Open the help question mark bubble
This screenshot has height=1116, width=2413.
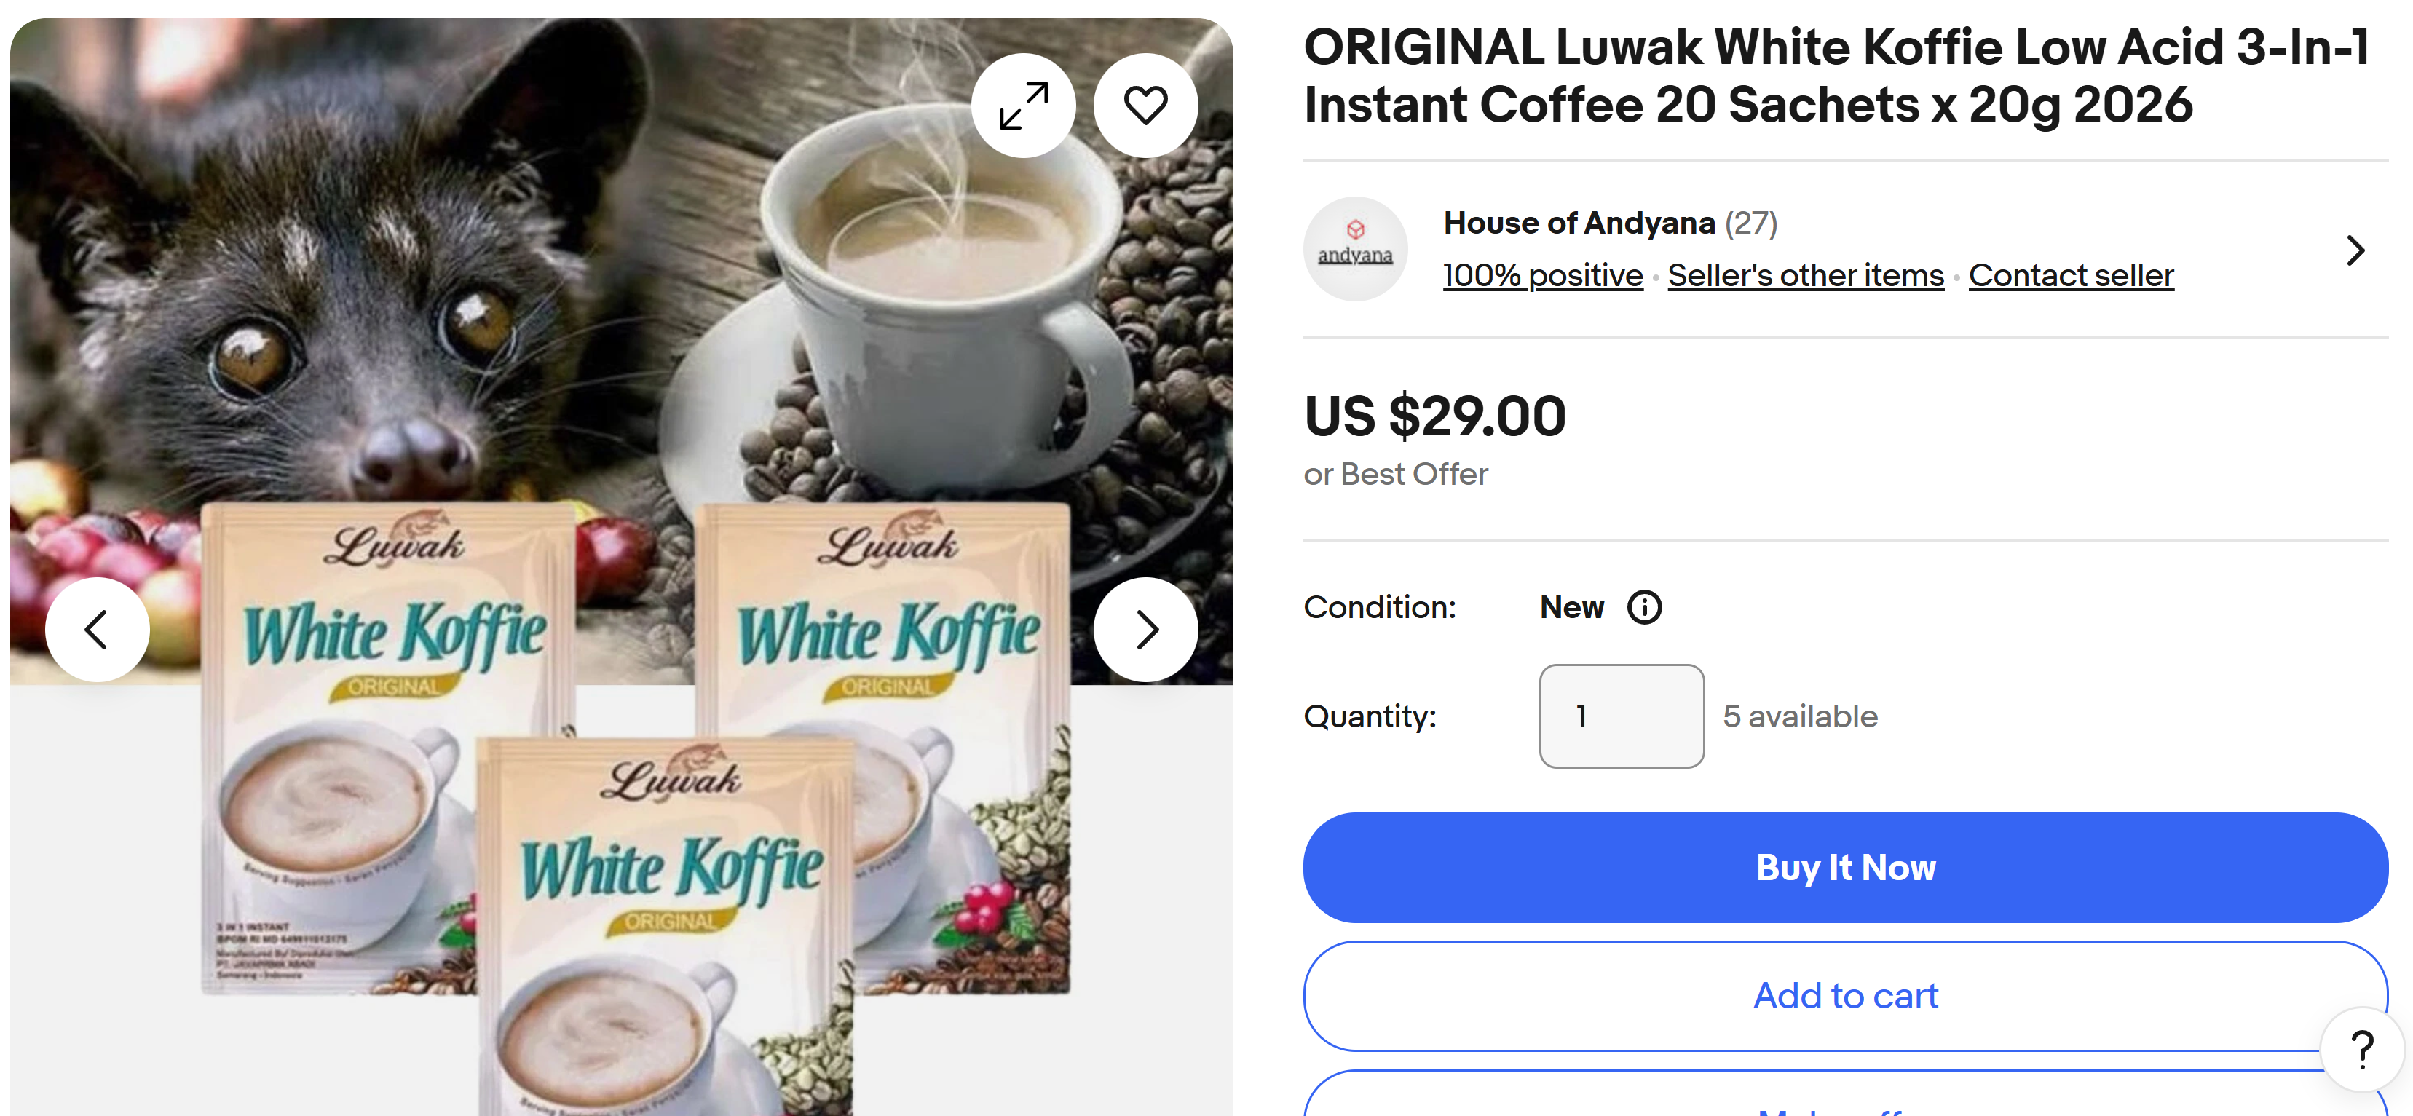[x=2361, y=1048]
